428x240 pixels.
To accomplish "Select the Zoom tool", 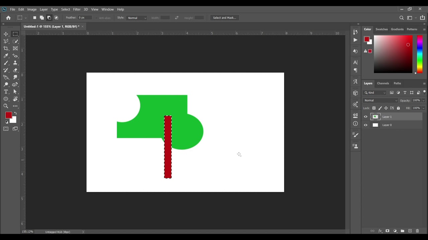I will [6, 106].
